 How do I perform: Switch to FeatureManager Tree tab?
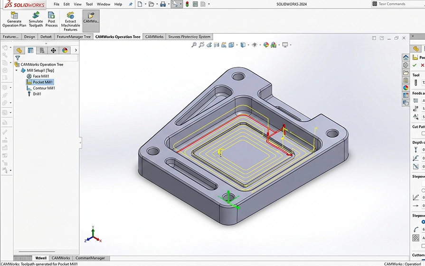(x=74, y=37)
